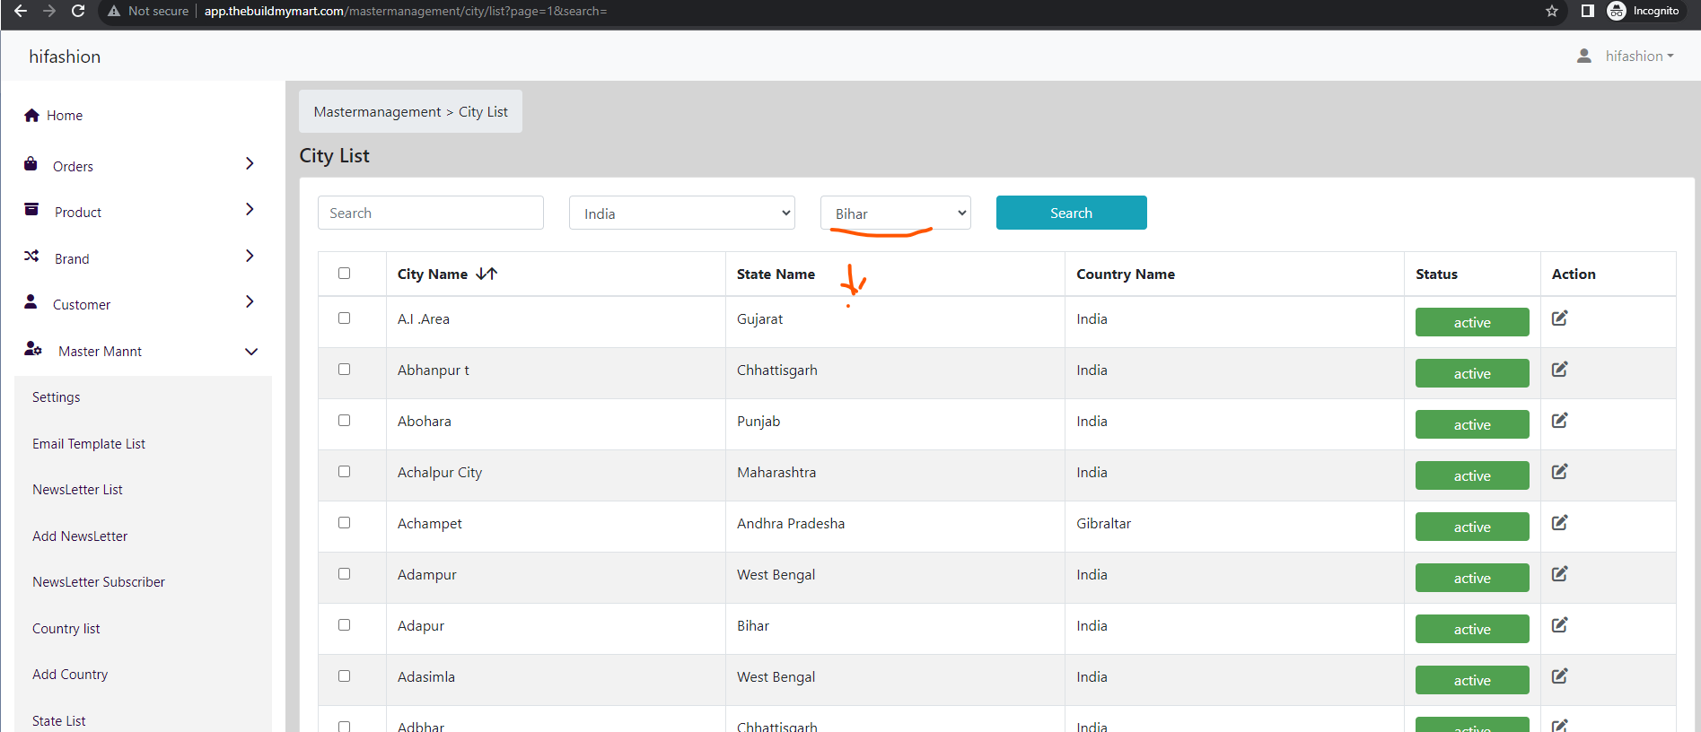Sort by City Name using the arrows icon
Screen dimensions: 1701x732
tap(487, 274)
